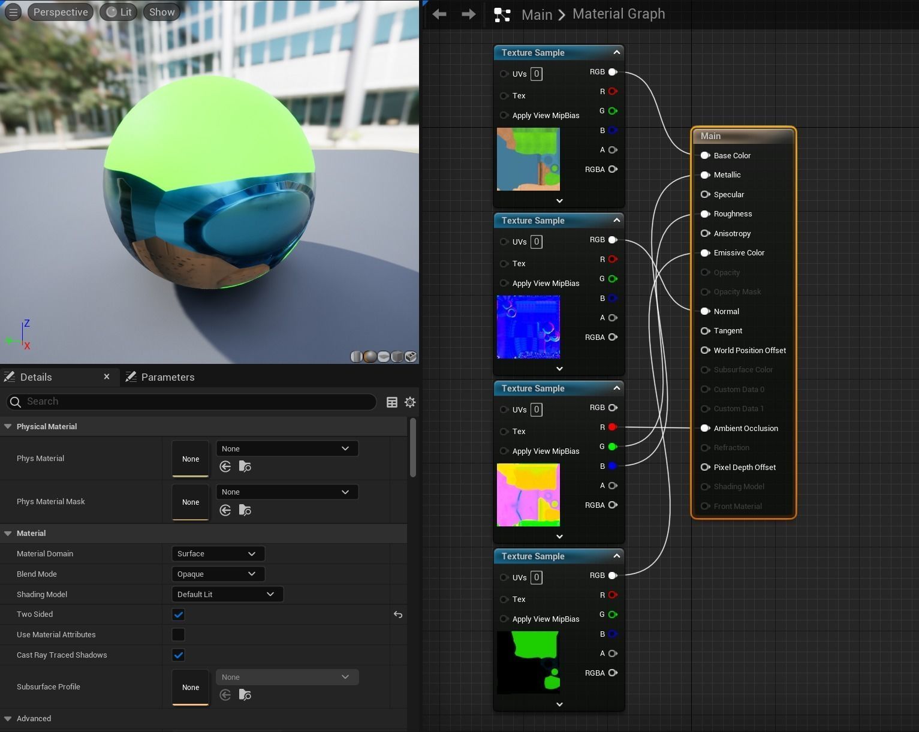Use selected asset for Phys Material
This screenshot has width=919, height=732.
(x=225, y=466)
